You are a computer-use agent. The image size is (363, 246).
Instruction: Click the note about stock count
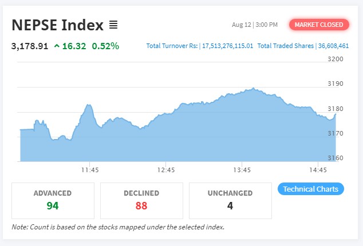coord(118,227)
